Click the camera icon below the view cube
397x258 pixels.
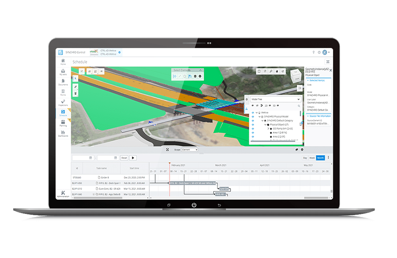pyautogui.click(x=300, y=88)
